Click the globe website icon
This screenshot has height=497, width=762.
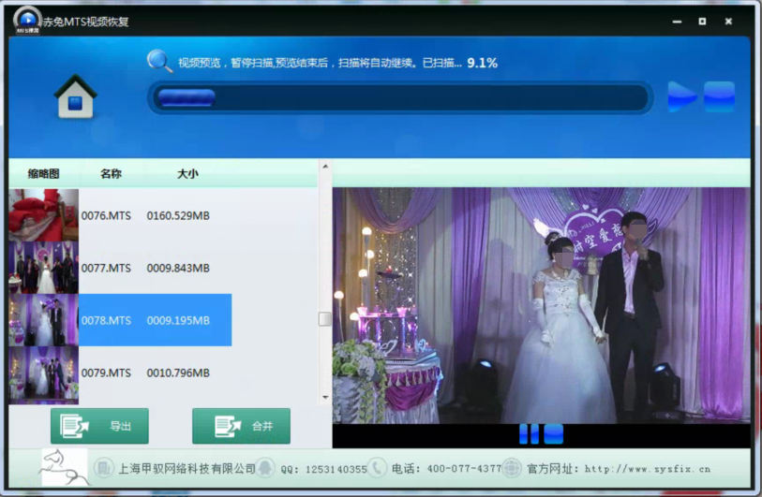point(512,468)
